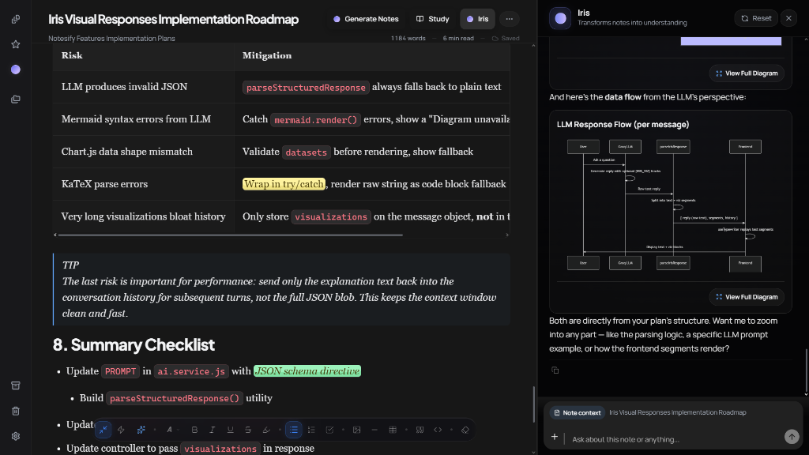The width and height of the screenshot is (809, 455).
Task: Toggle strikethrough formatting
Action: point(248,430)
